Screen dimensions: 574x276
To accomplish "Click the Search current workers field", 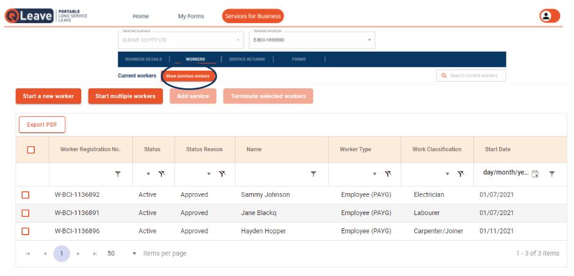I will click(x=471, y=76).
